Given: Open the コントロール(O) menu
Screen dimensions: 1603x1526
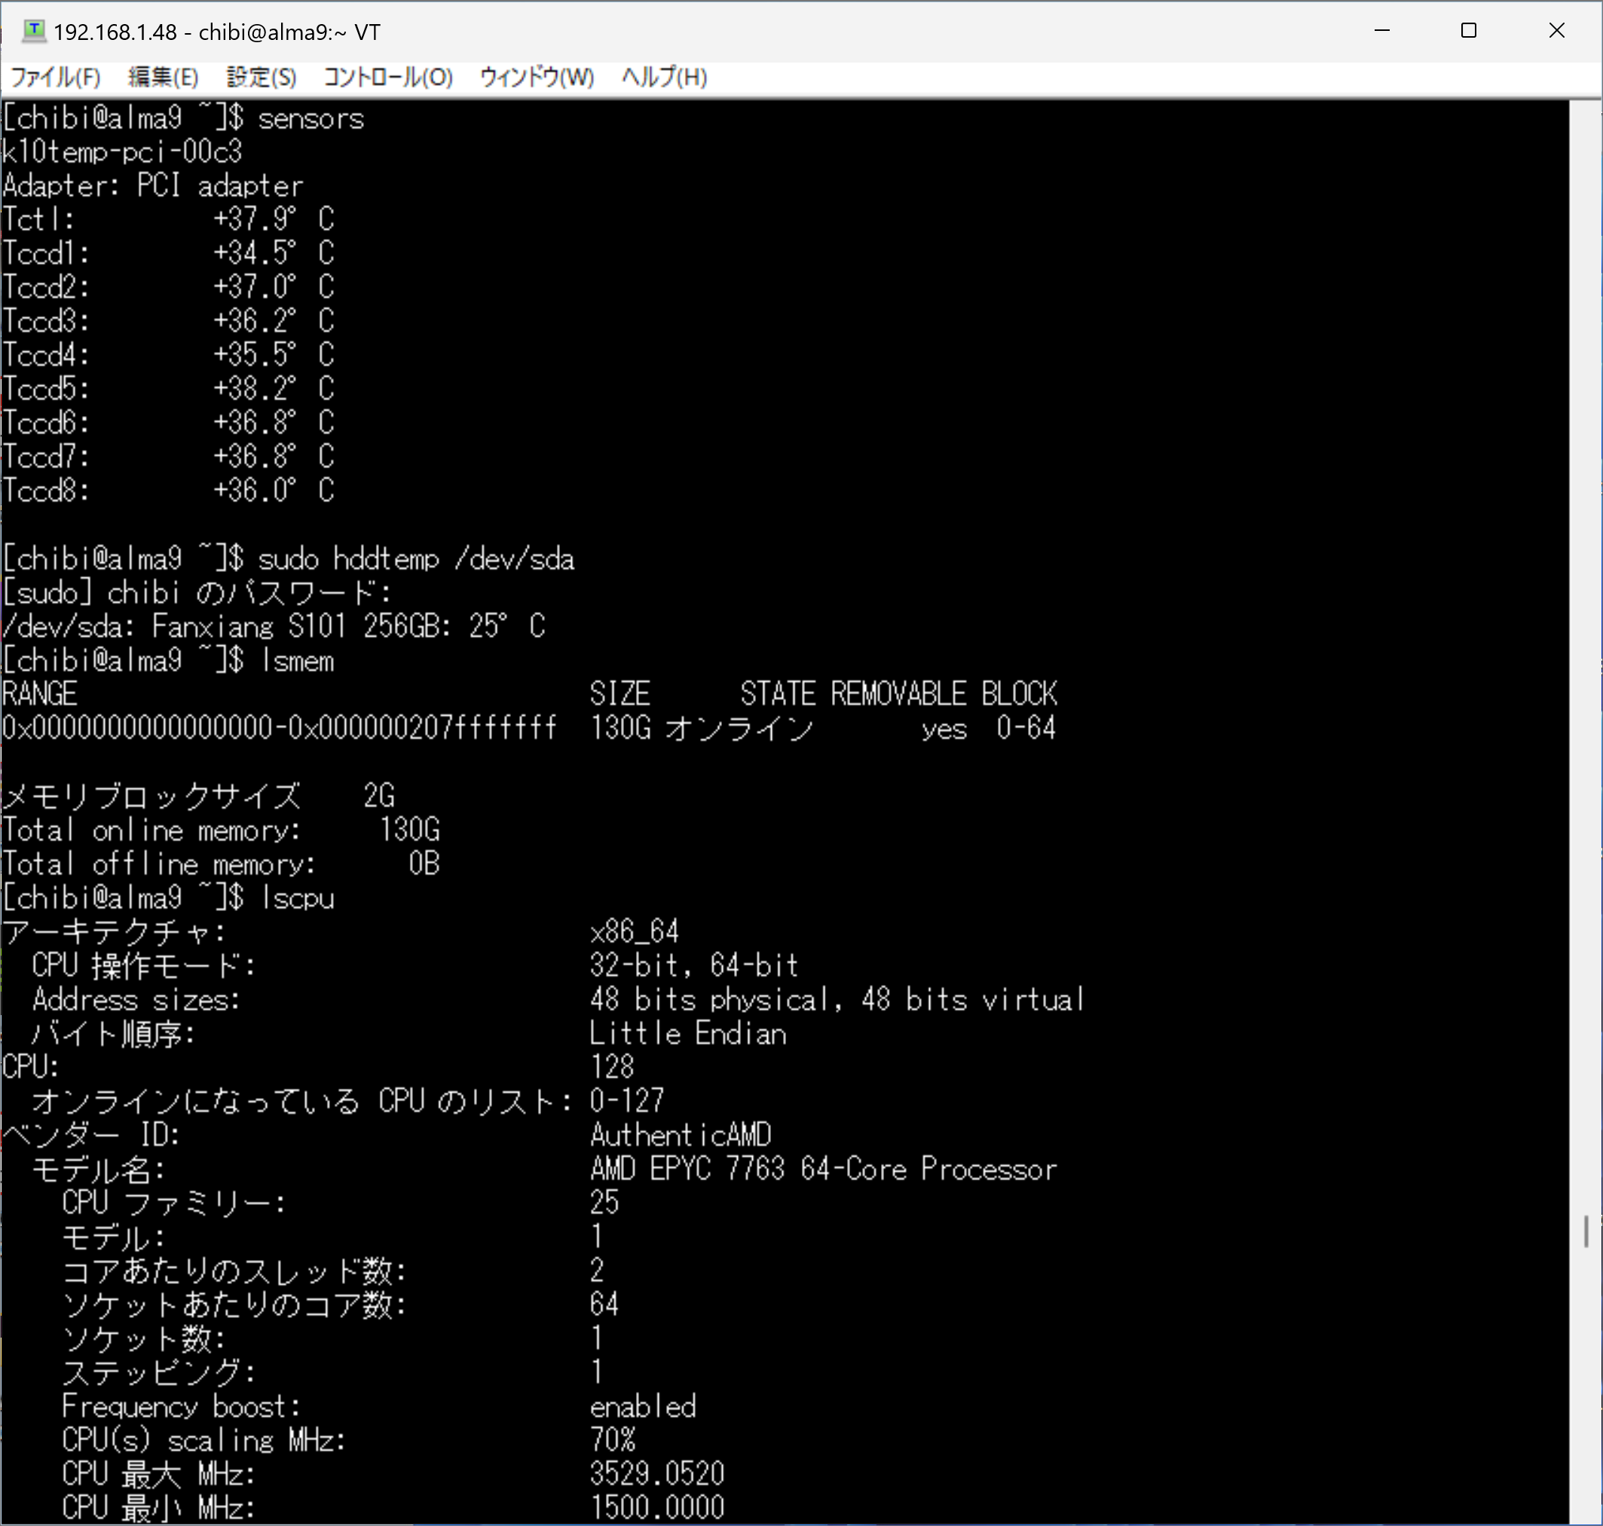Looking at the screenshot, I should click(x=388, y=78).
